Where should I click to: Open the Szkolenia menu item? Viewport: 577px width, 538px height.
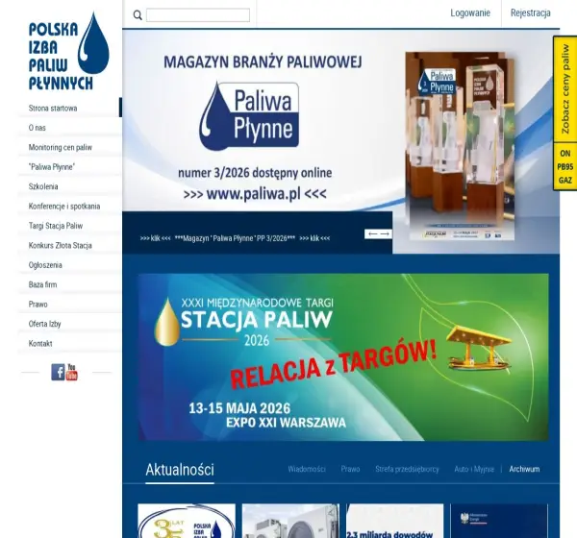43,186
